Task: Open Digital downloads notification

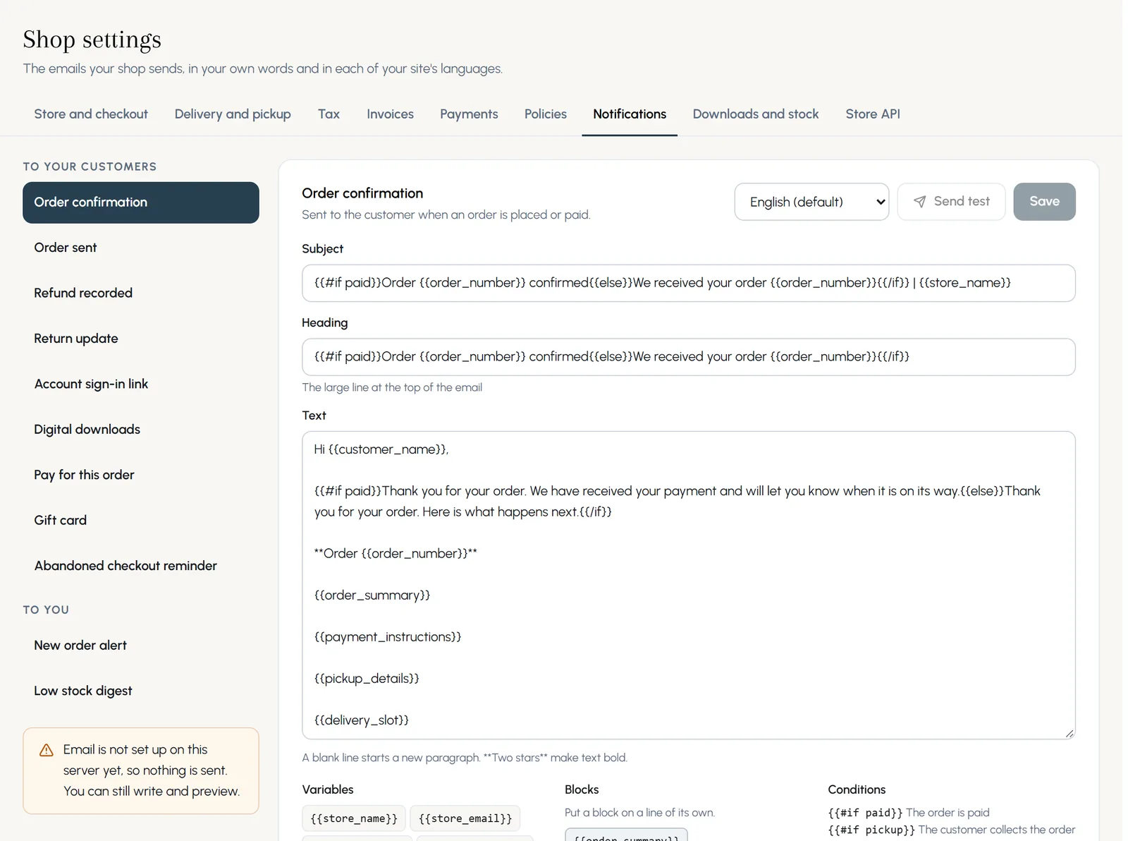Action: point(141,430)
